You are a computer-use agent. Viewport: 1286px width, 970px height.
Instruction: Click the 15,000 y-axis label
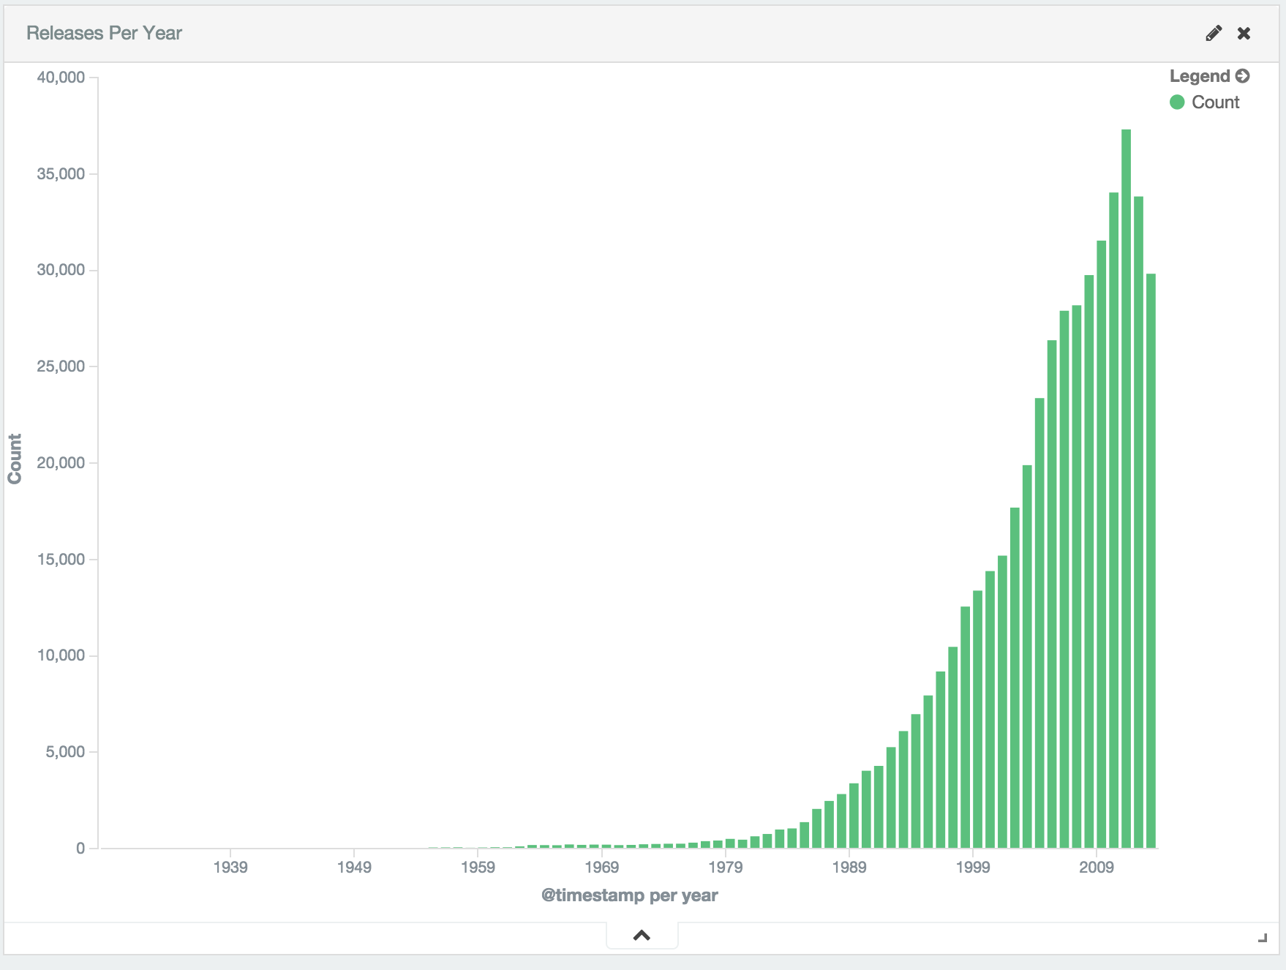61,560
